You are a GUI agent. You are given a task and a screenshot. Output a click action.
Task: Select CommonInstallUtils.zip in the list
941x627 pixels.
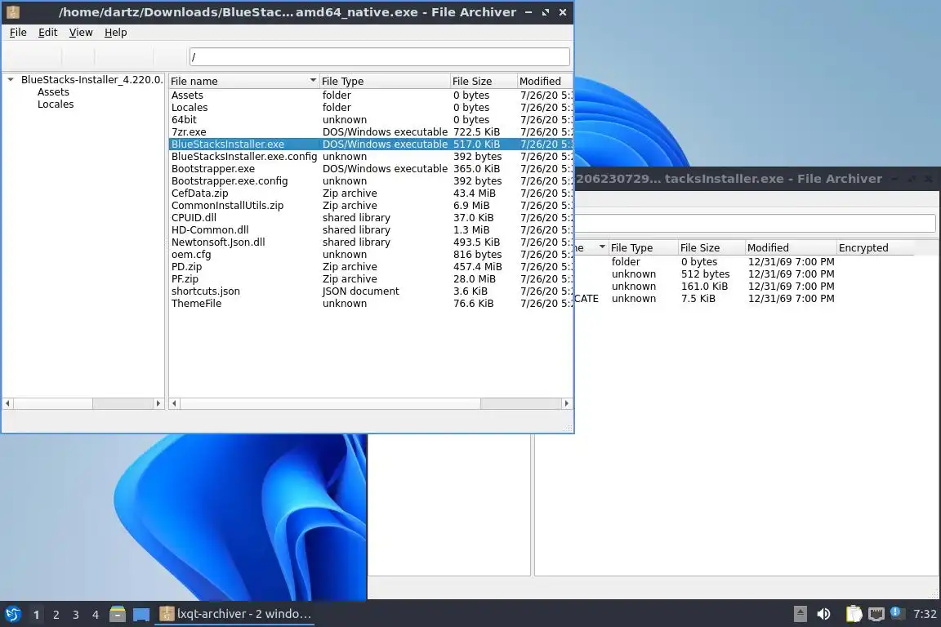coord(371,205)
